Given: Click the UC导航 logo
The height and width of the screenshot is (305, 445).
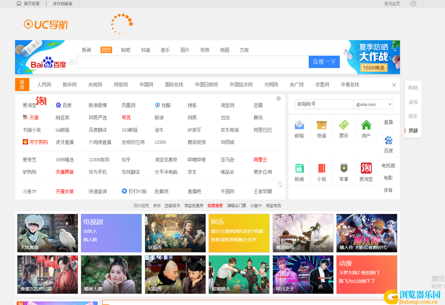Looking at the screenshot, I should 46,24.
